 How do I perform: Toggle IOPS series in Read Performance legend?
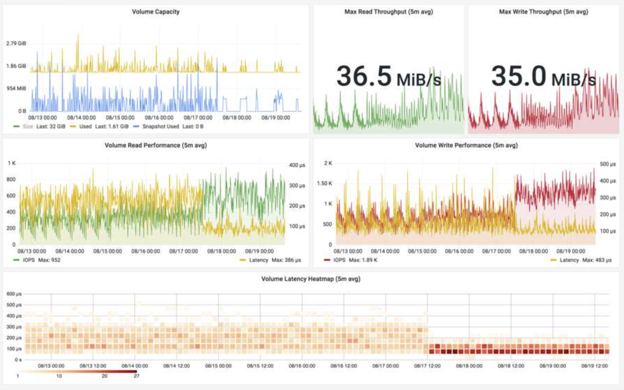(x=29, y=260)
